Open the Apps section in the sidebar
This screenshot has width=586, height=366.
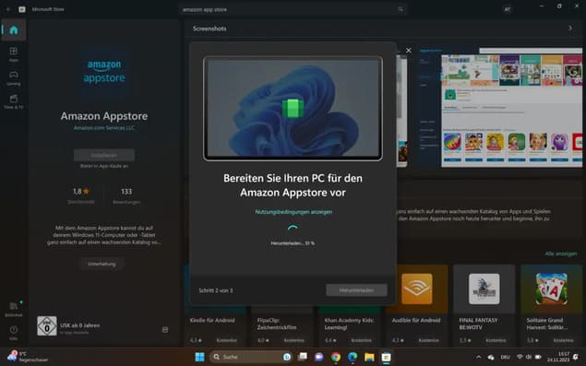[14, 54]
